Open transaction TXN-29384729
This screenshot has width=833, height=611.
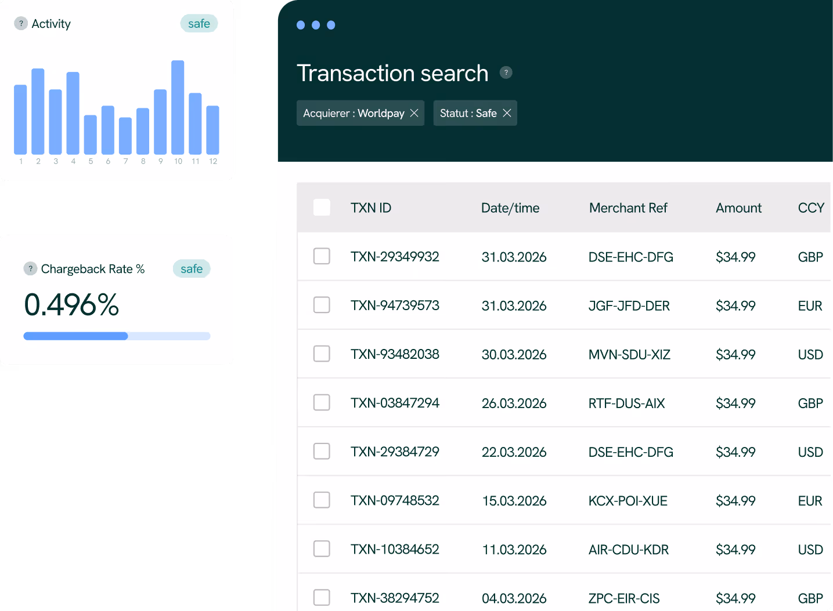(x=395, y=452)
